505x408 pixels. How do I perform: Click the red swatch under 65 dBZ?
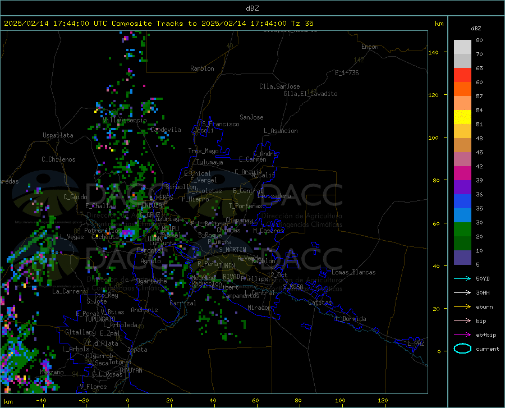click(462, 75)
